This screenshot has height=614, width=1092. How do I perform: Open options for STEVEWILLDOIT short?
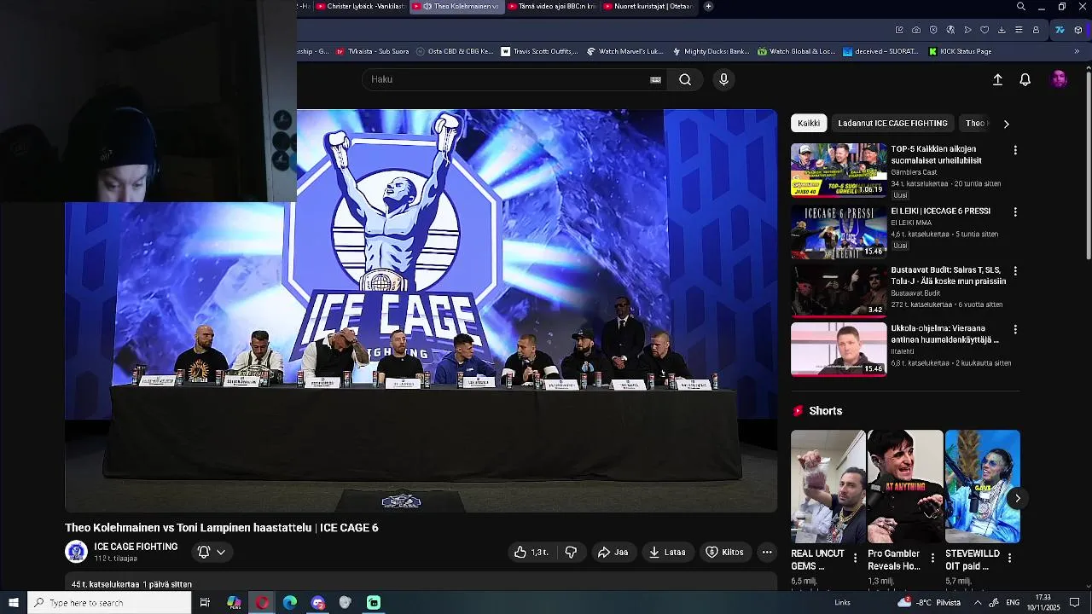[x=1009, y=558]
